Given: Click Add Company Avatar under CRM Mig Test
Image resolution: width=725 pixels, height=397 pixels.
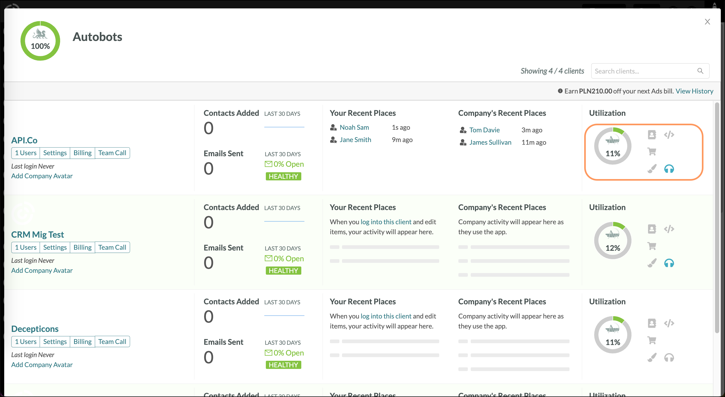Looking at the screenshot, I should click(x=42, y=270).
